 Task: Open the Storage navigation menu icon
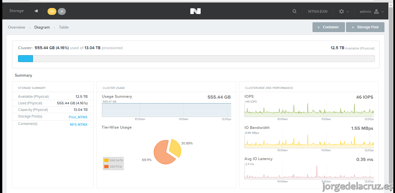pyautogui.click(x=36, y=11)
